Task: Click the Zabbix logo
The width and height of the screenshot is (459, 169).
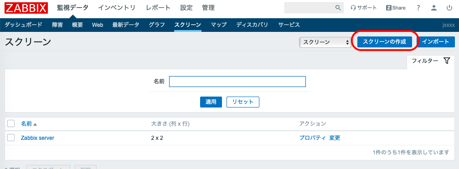Action: pyautogui.click(x=26, y=8)
